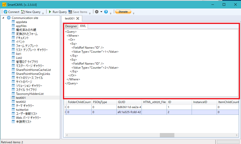Click the list icon beside twitterlist
241x144 pixels.
point(13,110)
